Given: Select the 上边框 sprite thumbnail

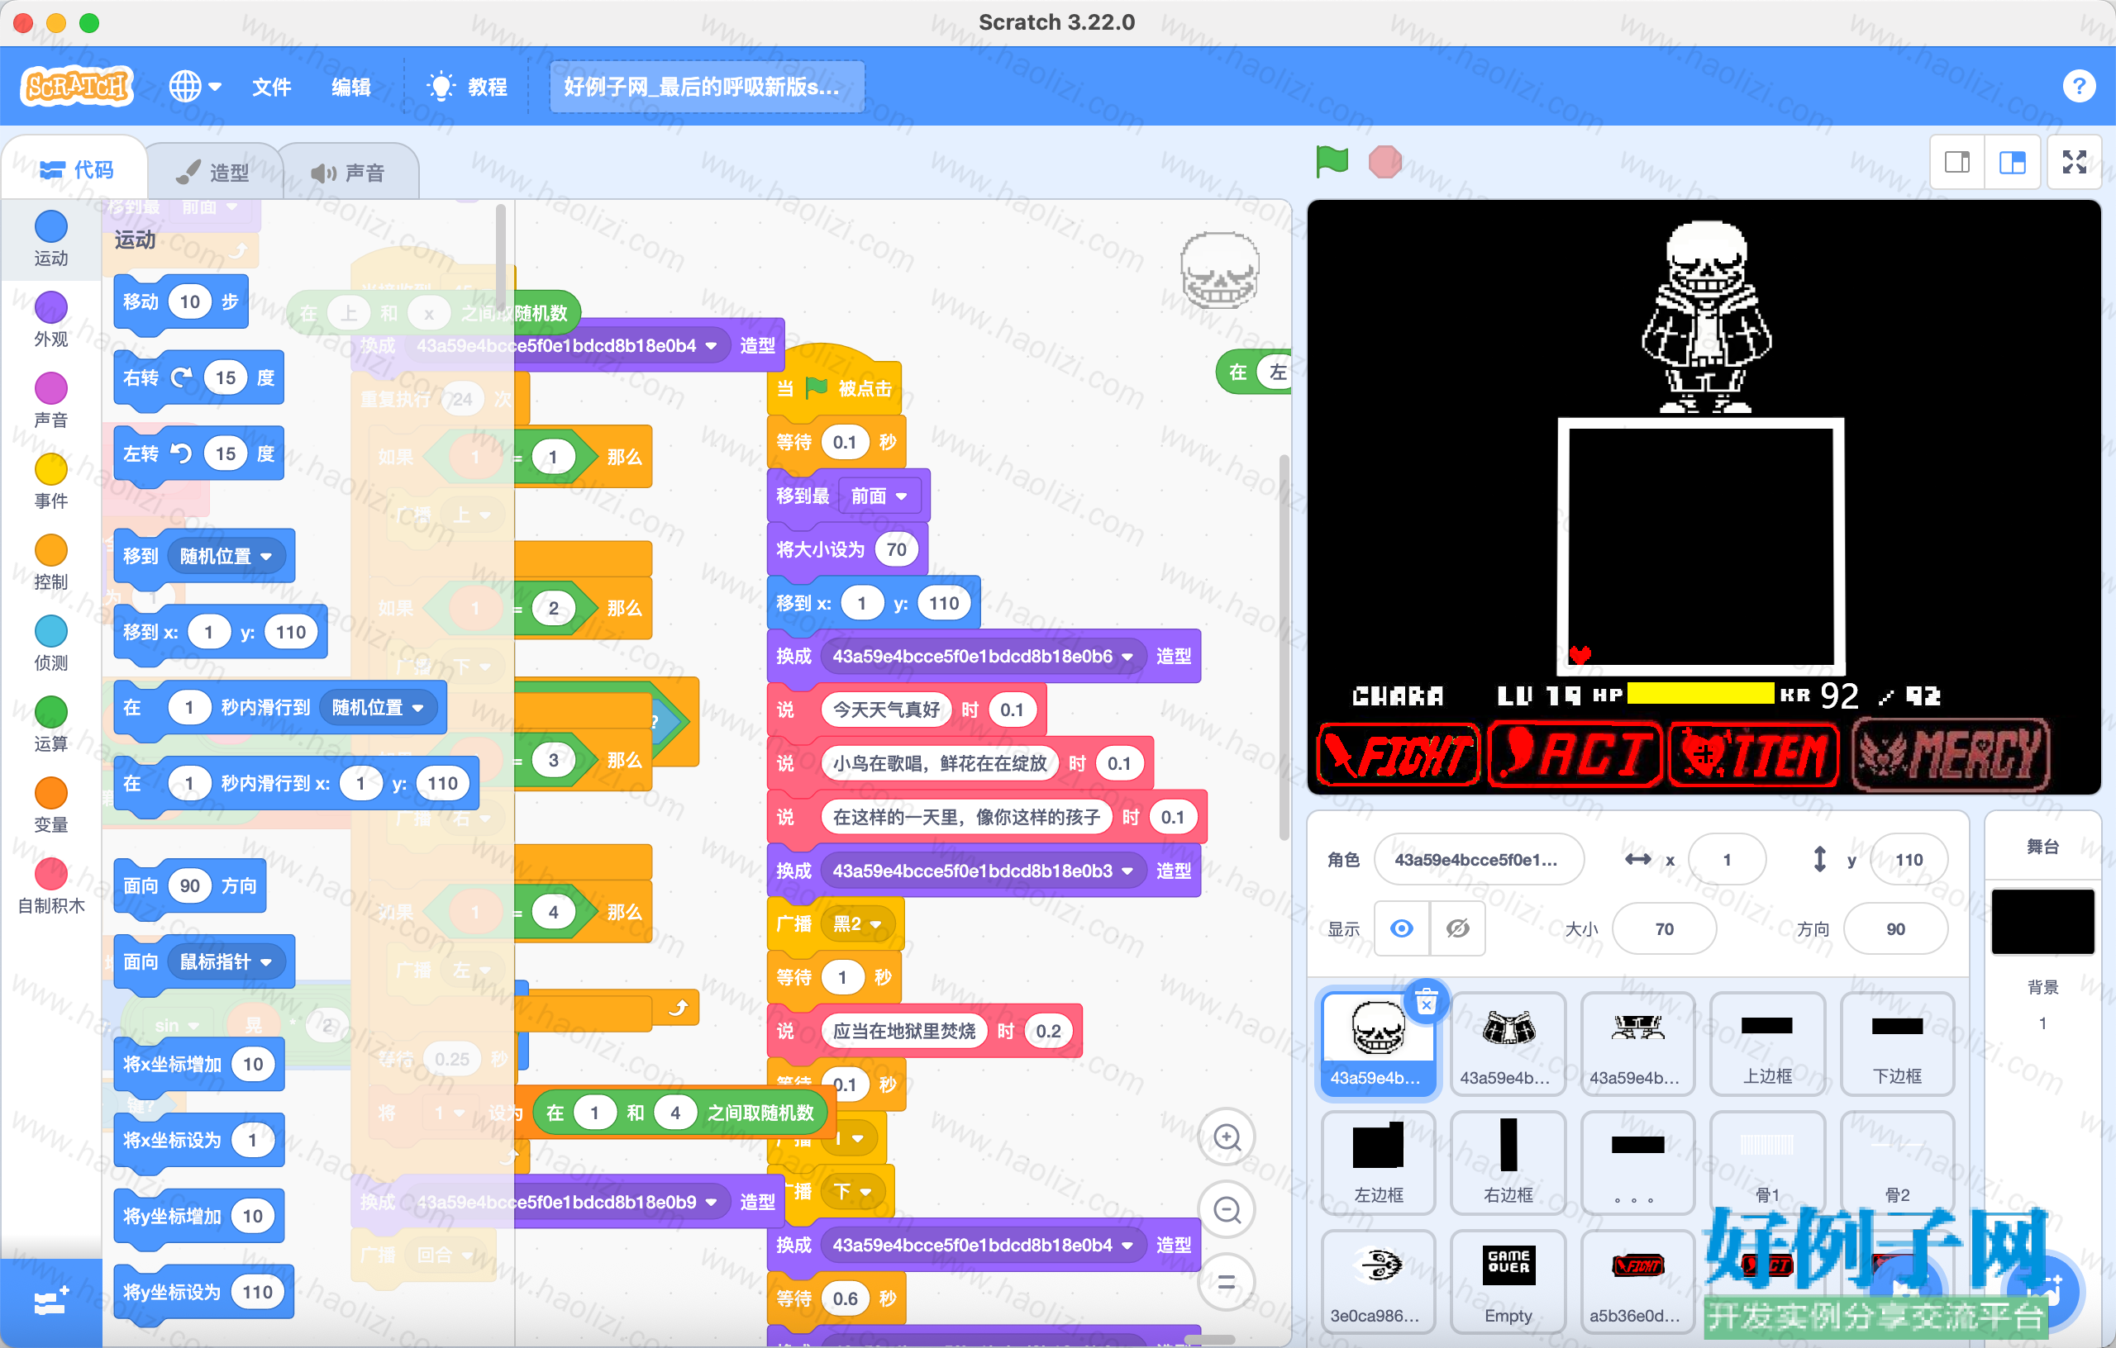Looking at the screenshot, I should (x=1767, y=1045).
